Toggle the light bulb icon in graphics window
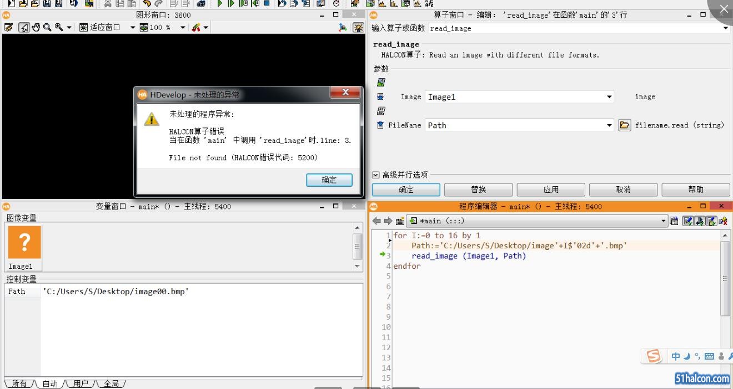 coord(359,27)
